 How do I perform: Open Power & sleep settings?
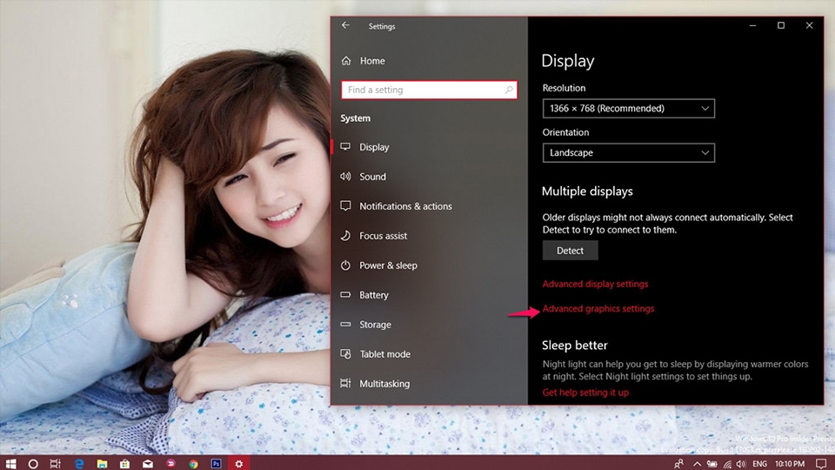pyautogui.click(x=388, y=265)
